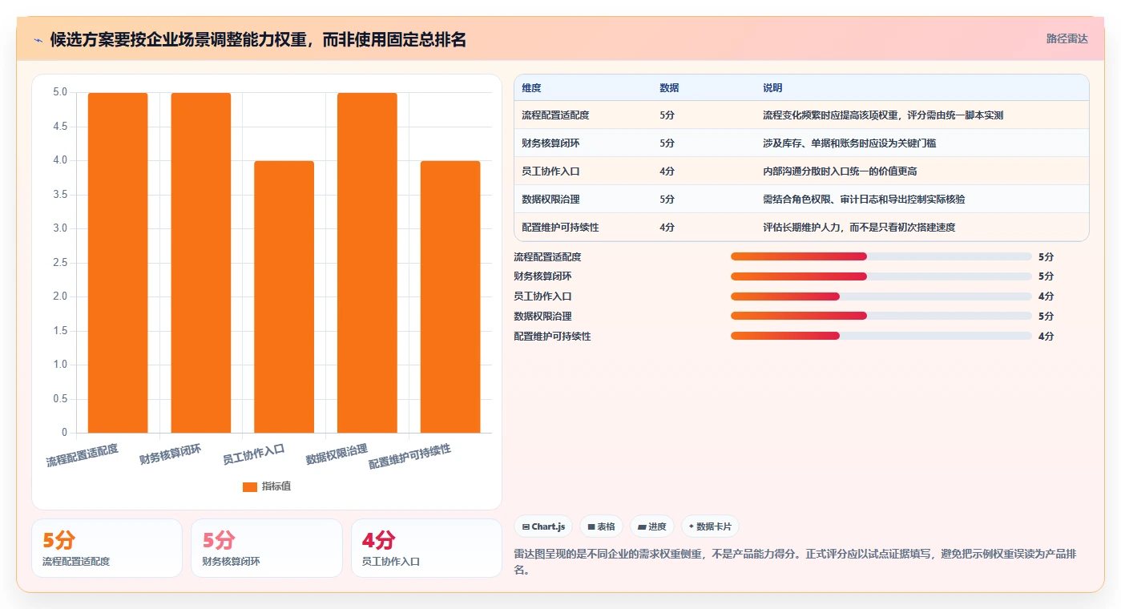Click the 进度 chip

(x=652, y=526)
